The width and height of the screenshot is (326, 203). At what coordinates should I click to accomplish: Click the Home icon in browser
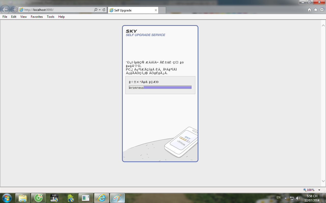[x=309, y=10]
